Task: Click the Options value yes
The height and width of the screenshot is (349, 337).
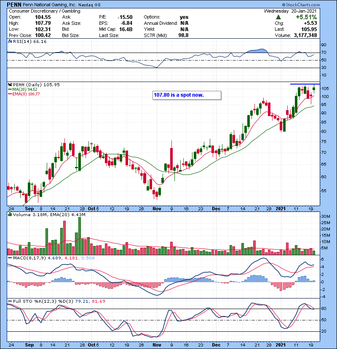Action: [x=184, y=17]
